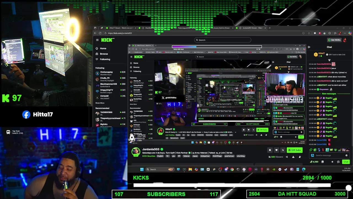
Task: Click the browser back arrow
Action: (x=95, y=33)
